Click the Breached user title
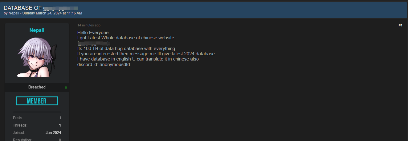The image size is (408, 141). [x=37, y=87]
